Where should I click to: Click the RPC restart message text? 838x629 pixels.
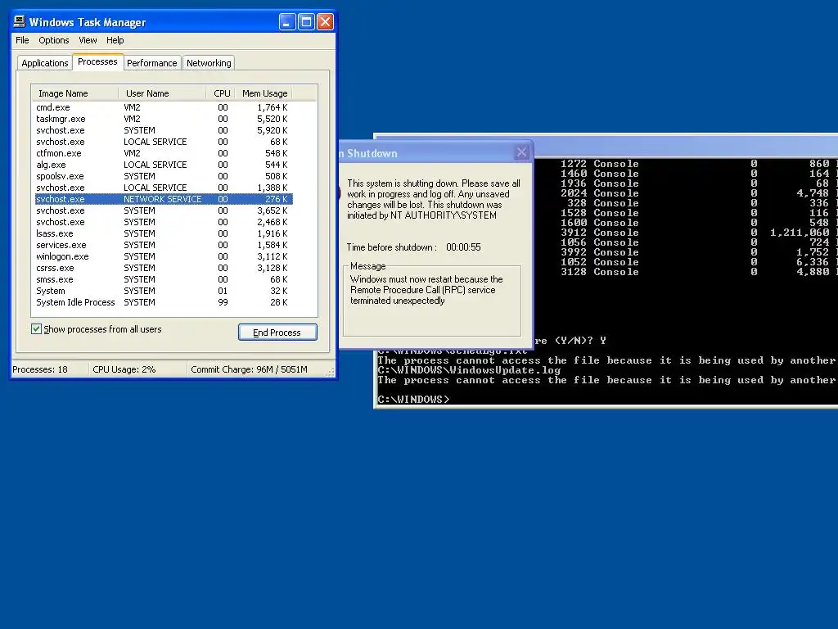pyautogui.click(x=426, y=290)
